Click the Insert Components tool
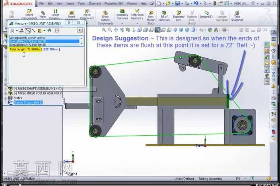Screen dimensions: 280x186 coord(29,14)
